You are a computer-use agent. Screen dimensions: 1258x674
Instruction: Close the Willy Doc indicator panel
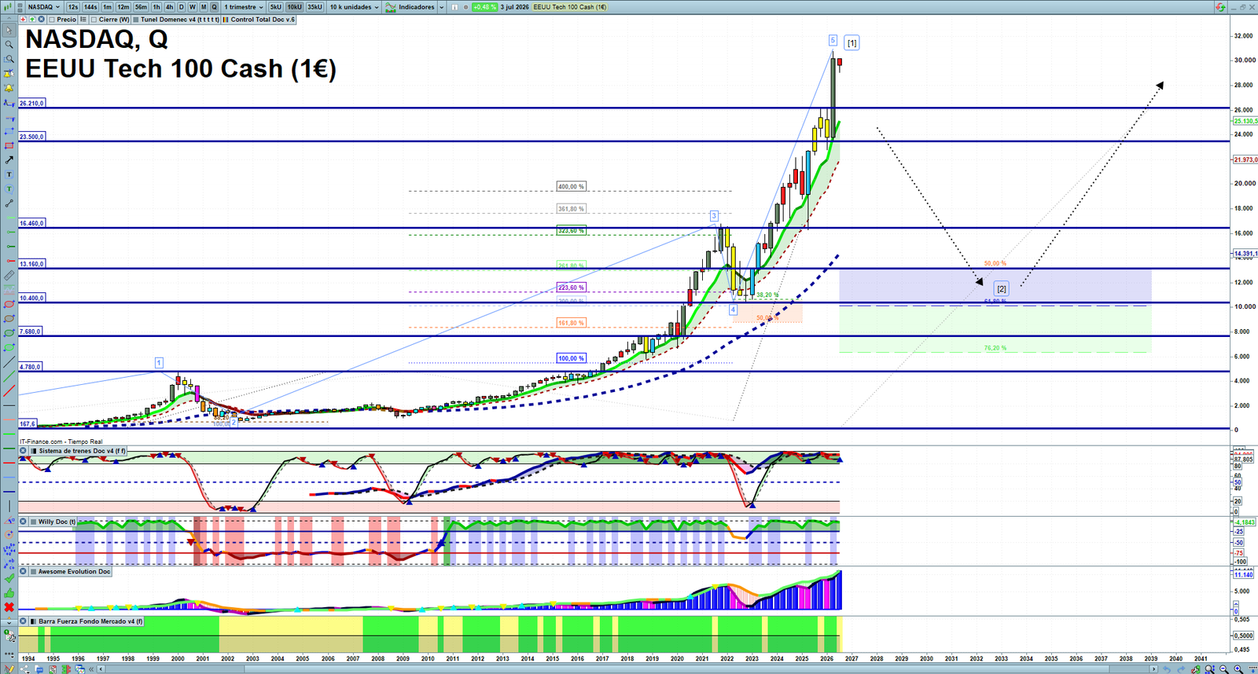pyautogui.click(x=24, y=522)
